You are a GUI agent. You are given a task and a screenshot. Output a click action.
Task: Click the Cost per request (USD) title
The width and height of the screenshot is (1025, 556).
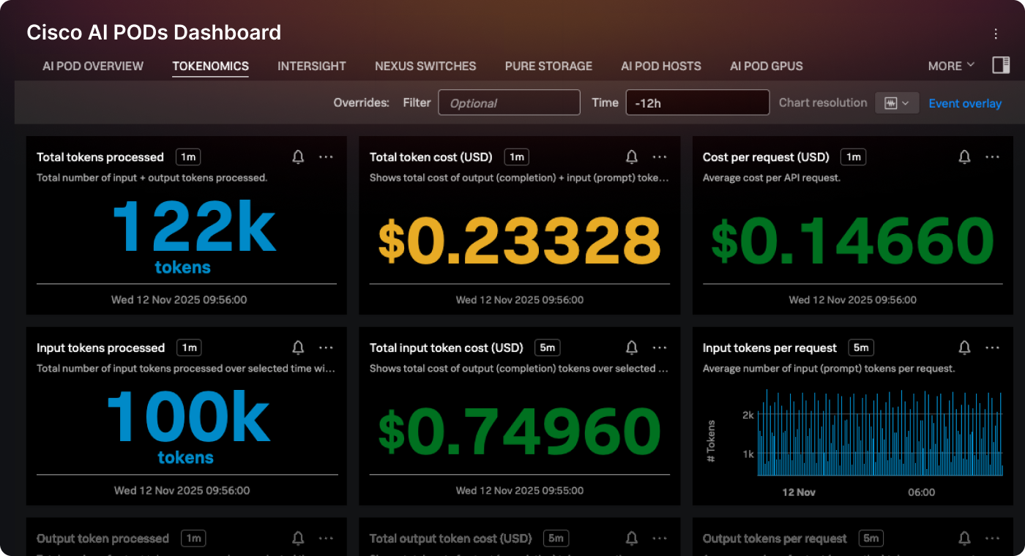(x=766, y=157)
